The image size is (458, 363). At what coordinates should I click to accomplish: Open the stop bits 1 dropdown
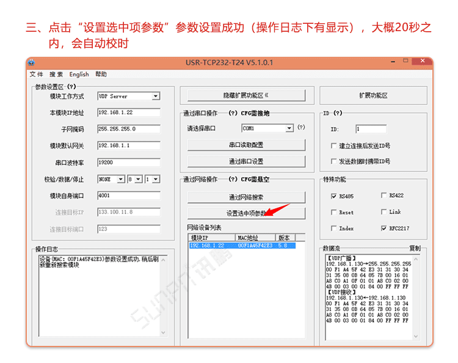click(152, 179)
